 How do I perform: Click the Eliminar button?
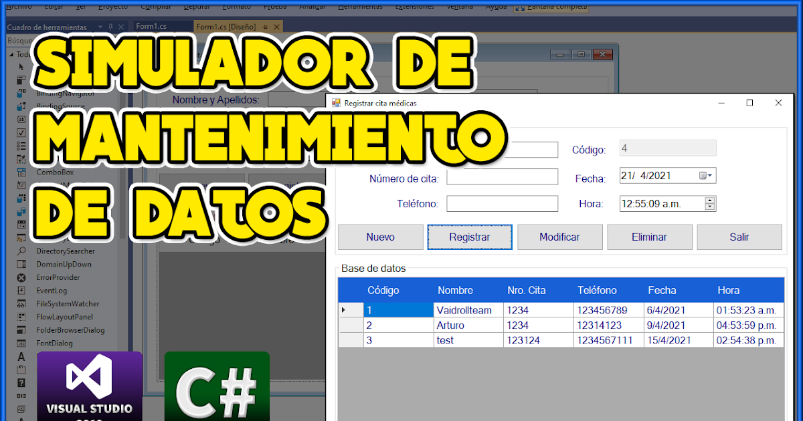(x=648, y=237)
